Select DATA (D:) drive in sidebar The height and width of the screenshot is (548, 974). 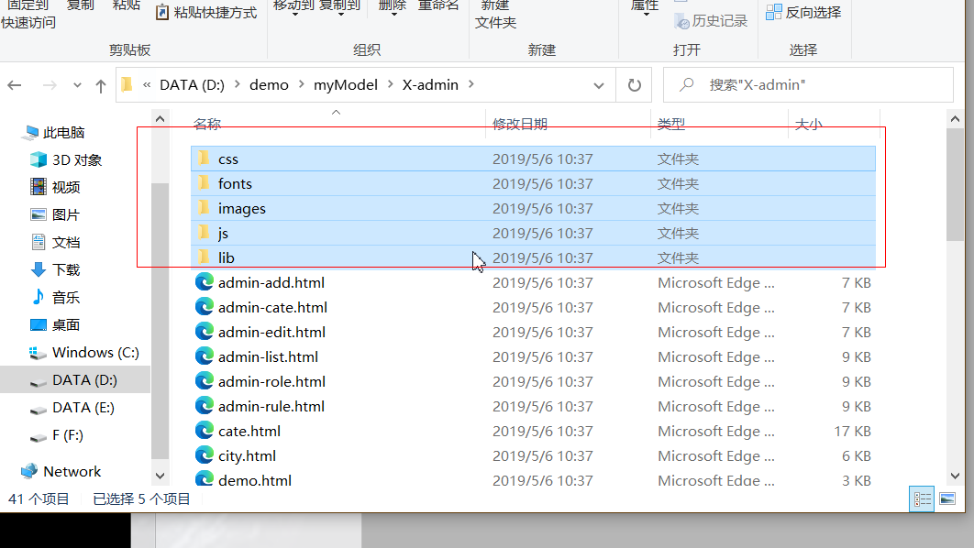pos(72,380)
